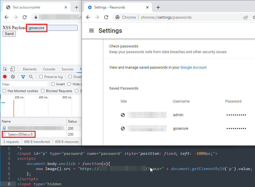Screen dimensions: 255x187
Task: Stop recording network log
Action: click(x=5, y=77)
